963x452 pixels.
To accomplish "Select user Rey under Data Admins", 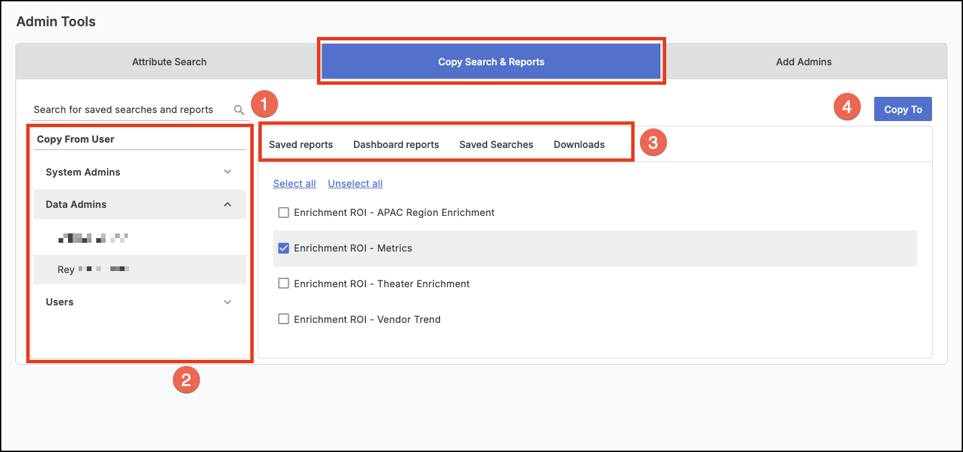I will click(140, 270).
